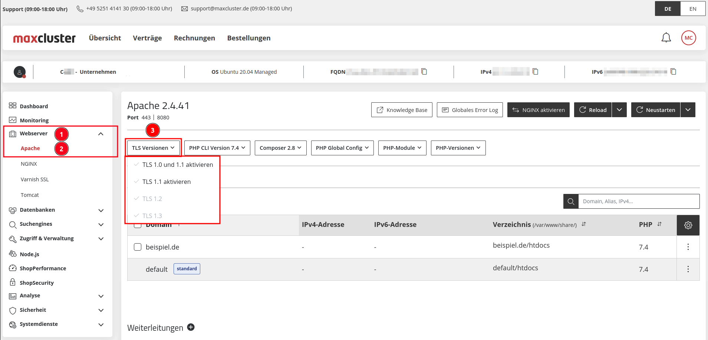Open the notifications bell icon
This screenshot has width=708, height=340.
[666, 38]
